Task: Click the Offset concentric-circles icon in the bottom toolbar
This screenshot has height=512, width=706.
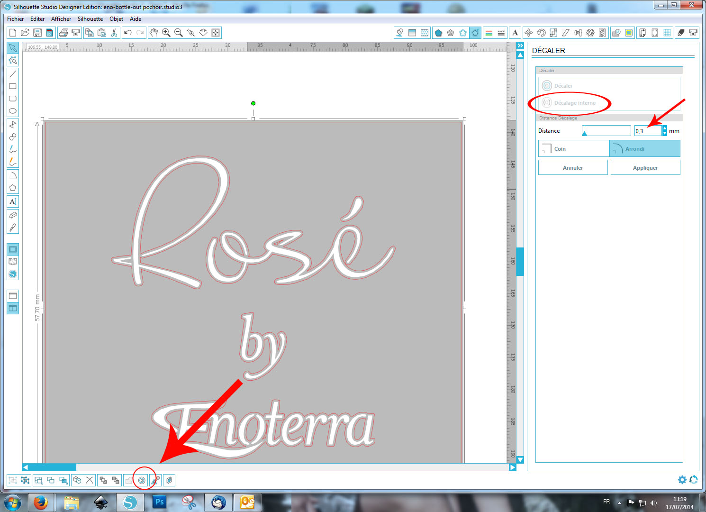Action: 142,480
